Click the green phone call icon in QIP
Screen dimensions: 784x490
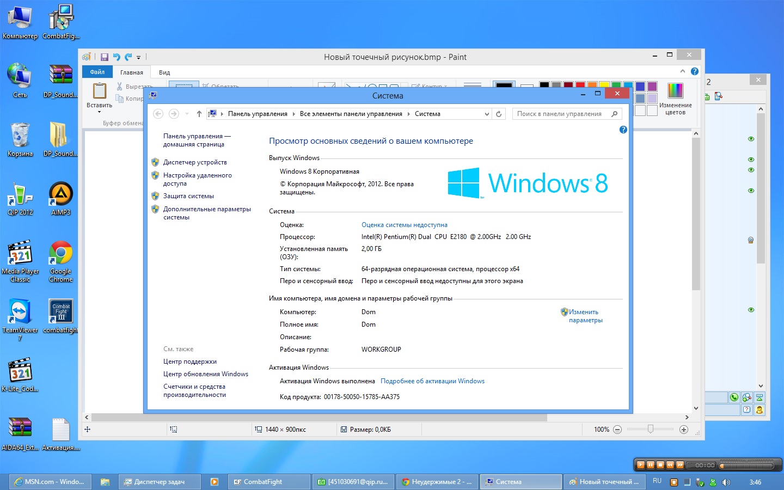click(734, 397)
